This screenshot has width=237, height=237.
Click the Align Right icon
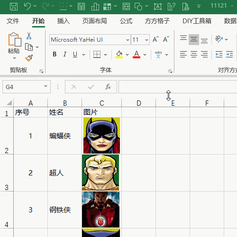[204, 55]
